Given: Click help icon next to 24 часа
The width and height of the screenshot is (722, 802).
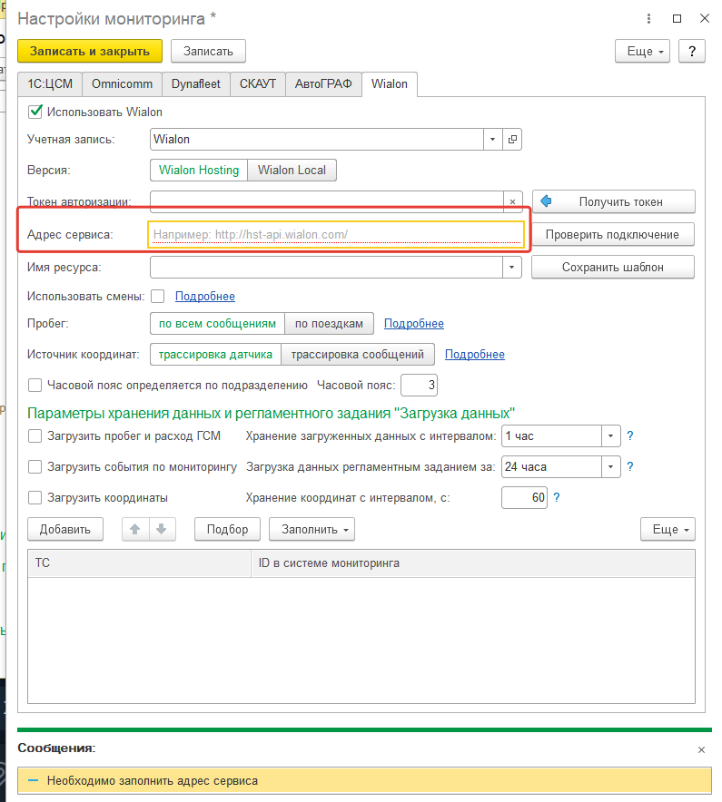Looking at the screenshot, I should [x=629, y=467].
